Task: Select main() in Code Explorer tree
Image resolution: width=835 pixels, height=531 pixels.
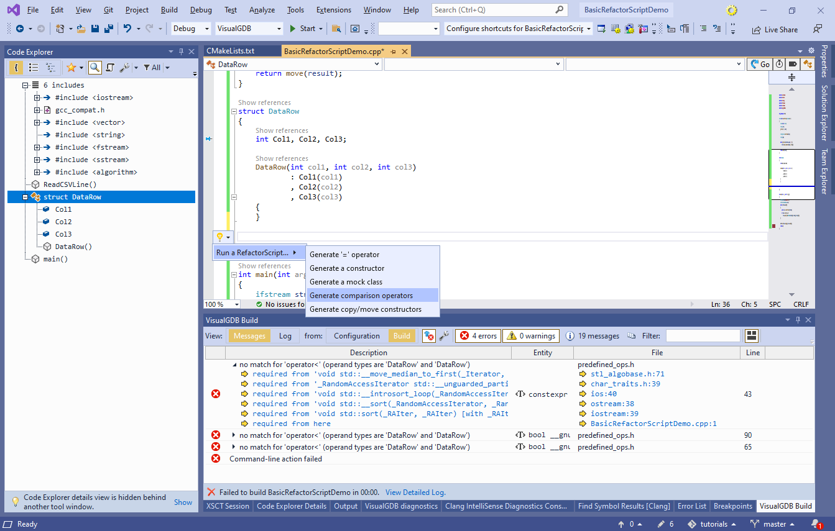Action: coord(55,259)
